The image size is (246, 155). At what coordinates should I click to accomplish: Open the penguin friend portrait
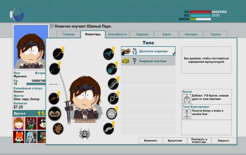coord(41,124)
